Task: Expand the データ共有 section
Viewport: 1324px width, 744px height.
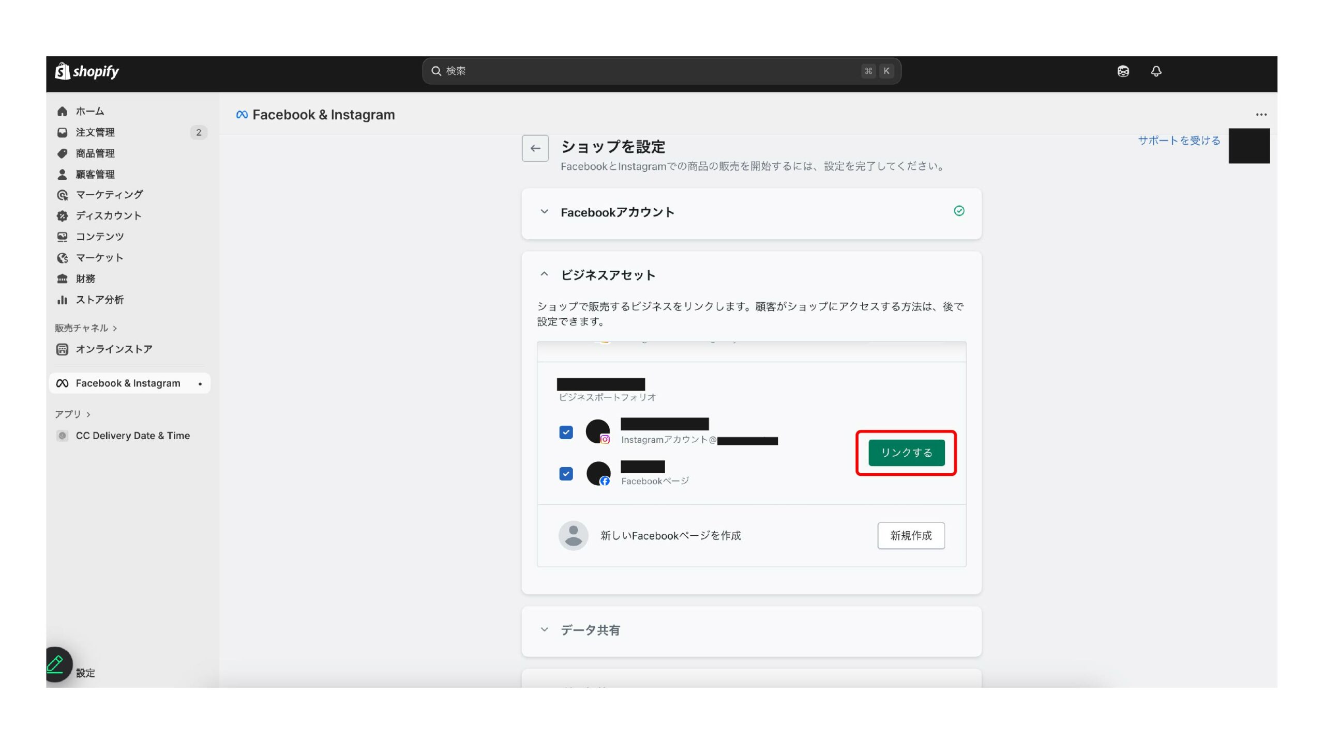Action: [544, 629]
